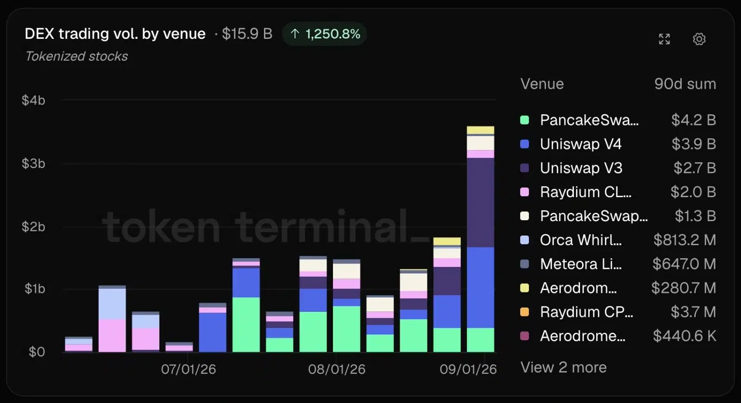The width and height of the screenshot is (741, 403).
Task: Select the Raydium CL... venue label
Action: click(586, 192)
